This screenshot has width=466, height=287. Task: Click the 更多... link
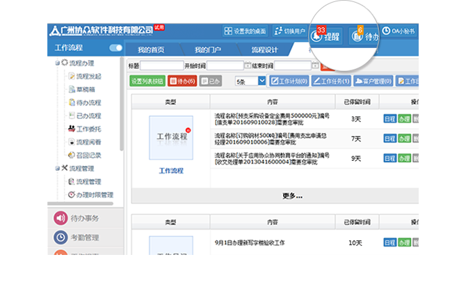coord(292,196)
